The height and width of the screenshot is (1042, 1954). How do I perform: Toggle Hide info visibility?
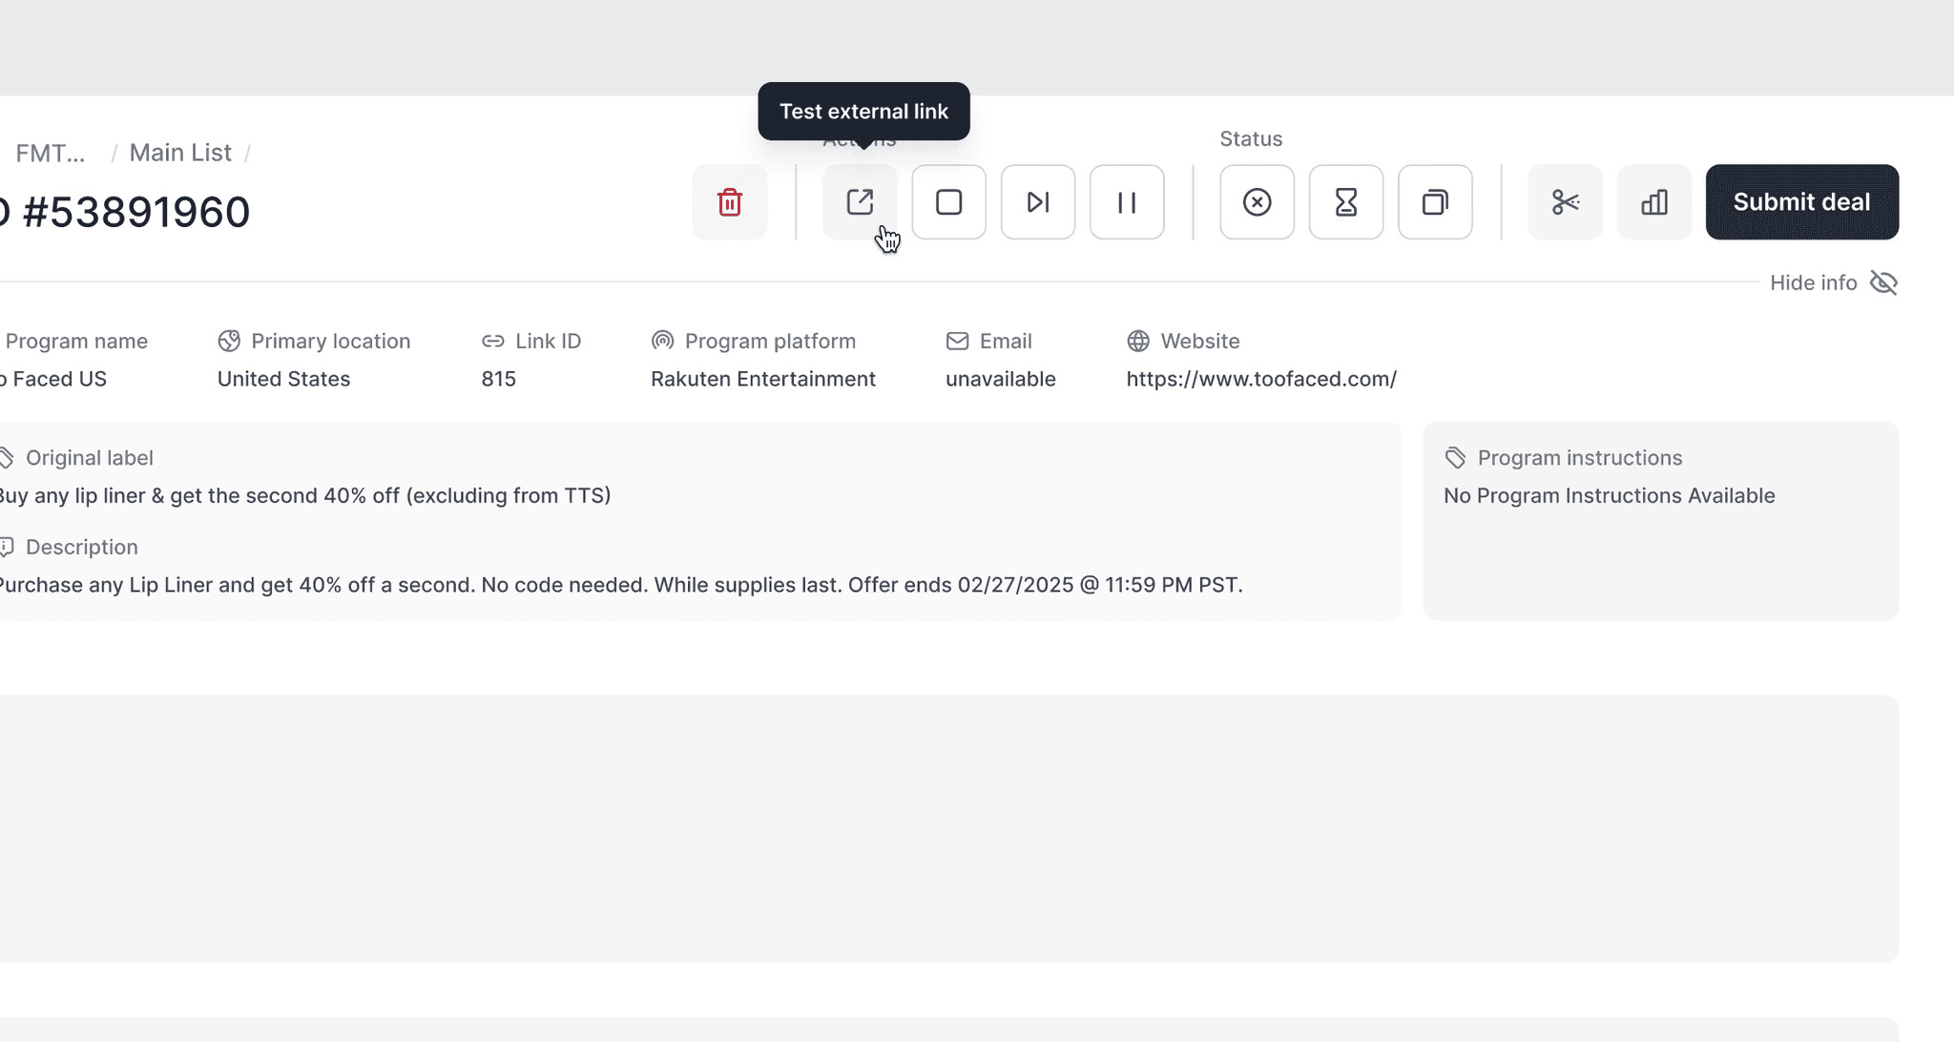(1834, 283)
